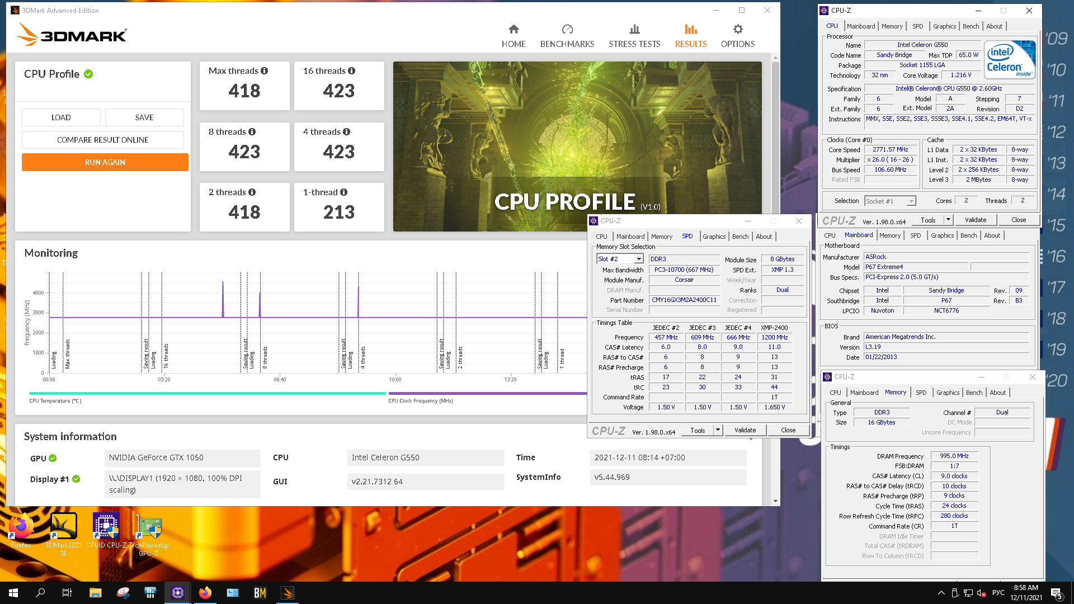Select the Max threads 418 score card
This screenshot has height=604, width=1074.
(244, 86)
